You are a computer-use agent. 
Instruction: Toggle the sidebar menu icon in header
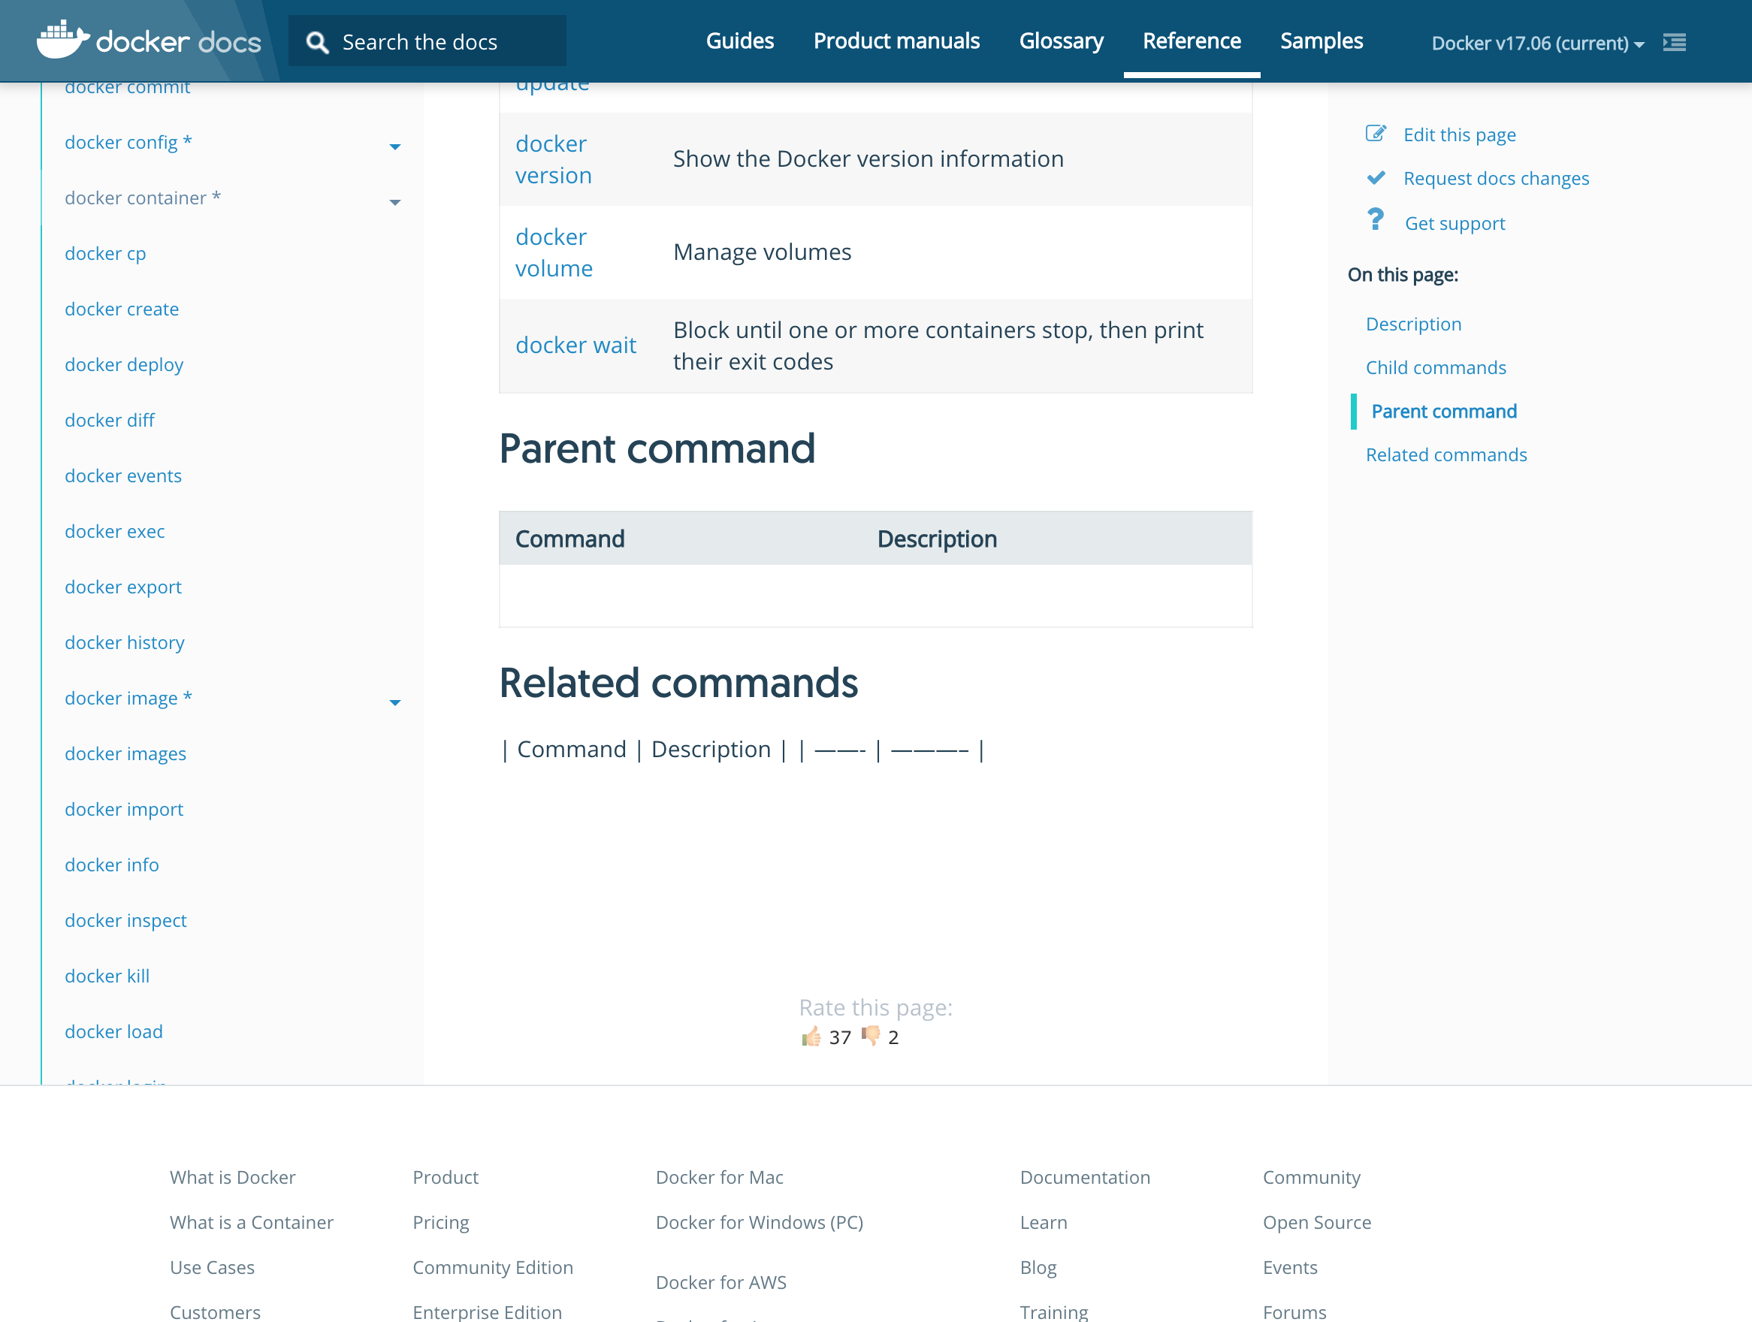1675,42
